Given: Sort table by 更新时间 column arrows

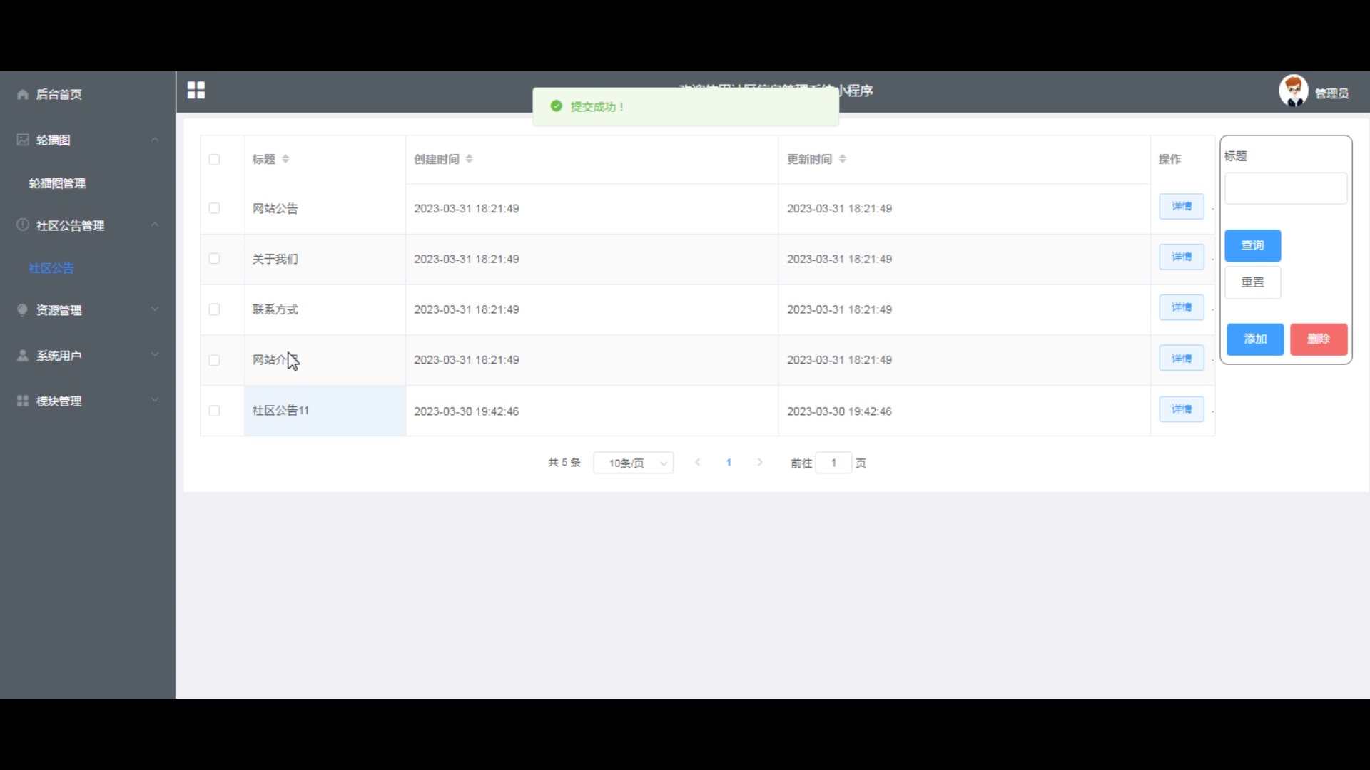Looking at the screenshot, I should tap(842, 159).
